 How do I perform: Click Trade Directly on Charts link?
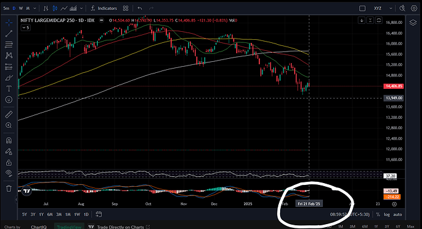coord(120,227)
